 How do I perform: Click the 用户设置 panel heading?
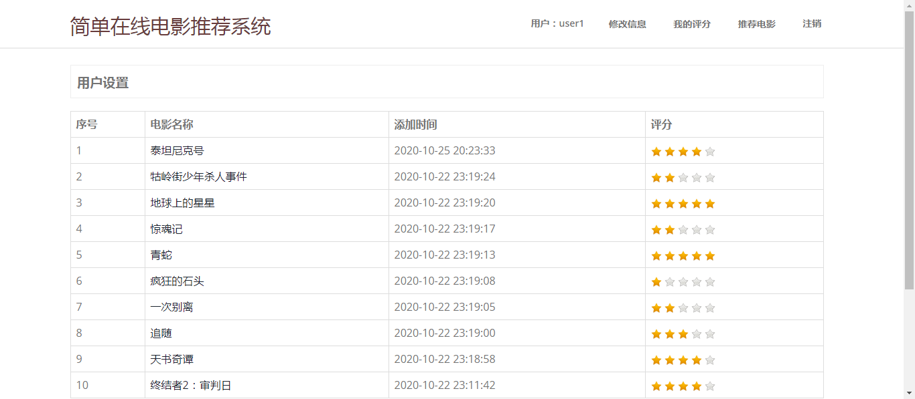pos(102,83)
